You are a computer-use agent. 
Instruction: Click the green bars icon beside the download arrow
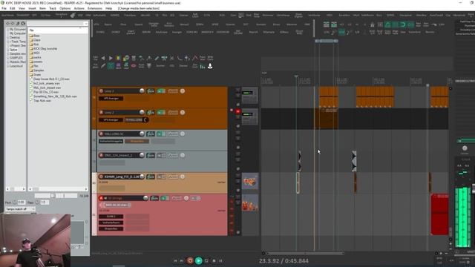click(x=203, y=66)
